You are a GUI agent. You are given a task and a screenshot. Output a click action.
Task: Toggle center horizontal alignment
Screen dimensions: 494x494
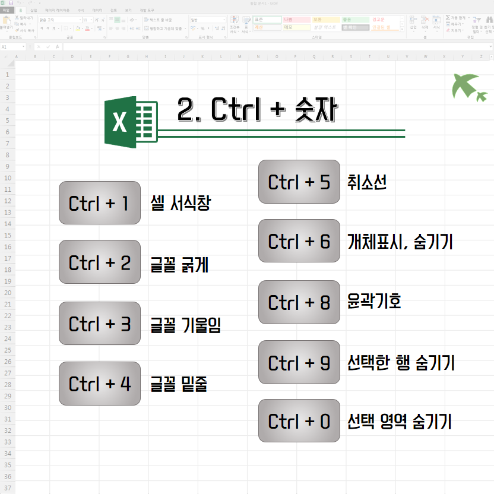tap(118, 28)
